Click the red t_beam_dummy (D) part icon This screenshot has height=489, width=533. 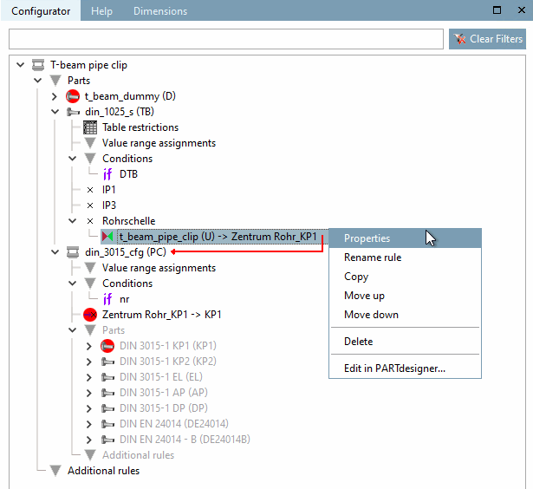[x=73, y=96]
